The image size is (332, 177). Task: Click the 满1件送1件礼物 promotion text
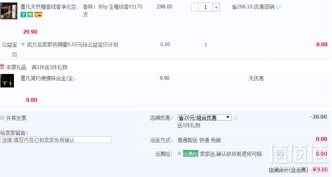(49, 67)
